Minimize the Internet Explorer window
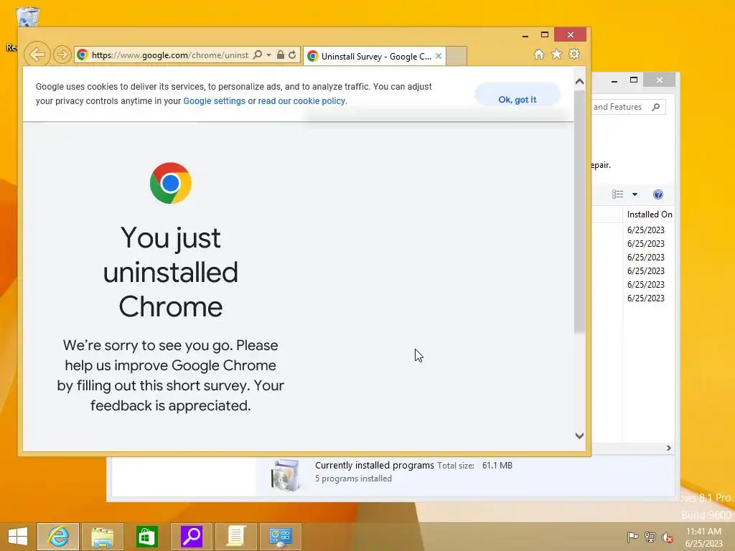This screenshot has width=735, height=551. click(525, 35)
